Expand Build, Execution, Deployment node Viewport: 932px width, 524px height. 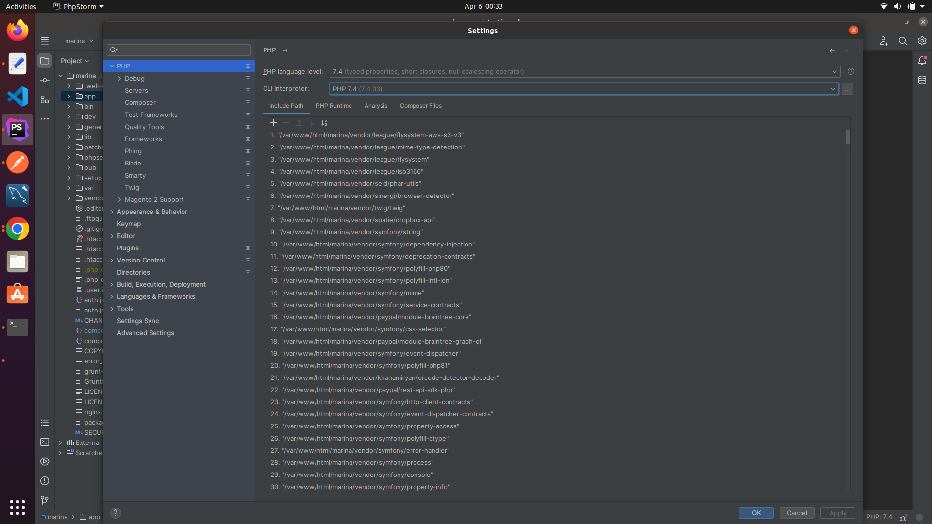click(x=112, y=285)
